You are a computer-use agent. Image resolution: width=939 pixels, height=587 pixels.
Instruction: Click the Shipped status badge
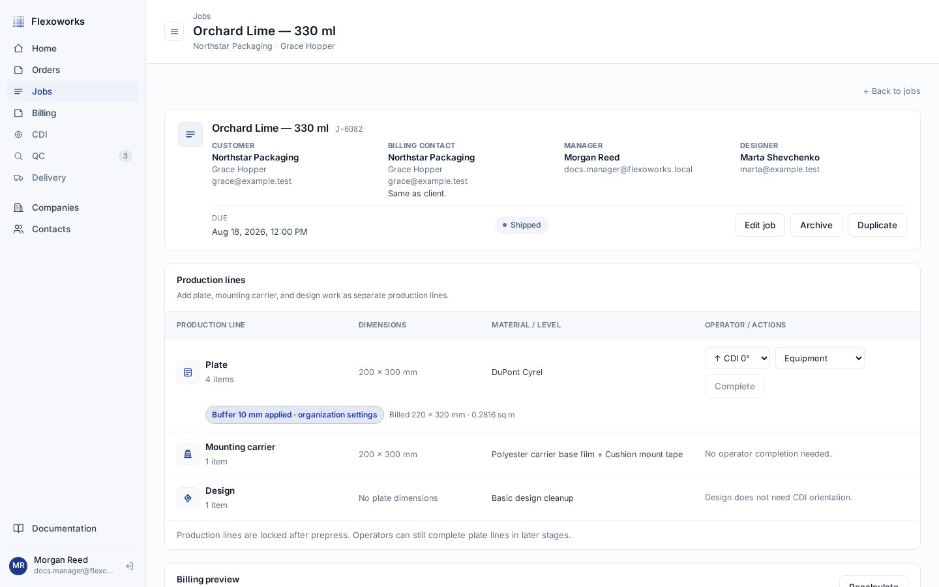pos(522,225)
